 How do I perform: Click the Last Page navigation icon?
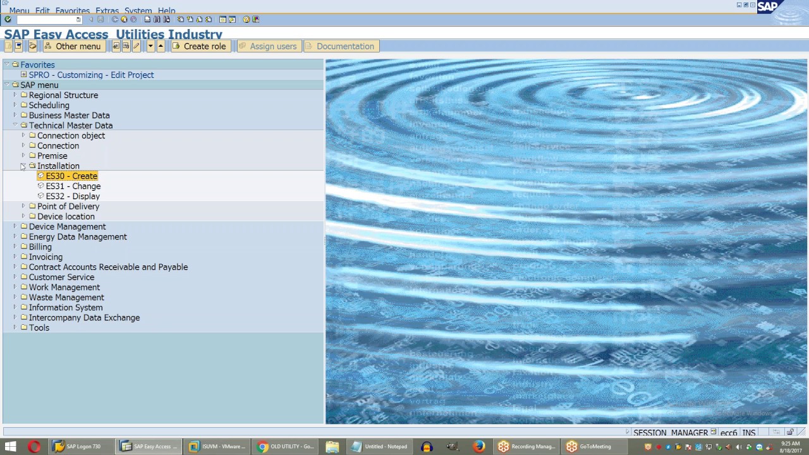(x=208, y=20)
